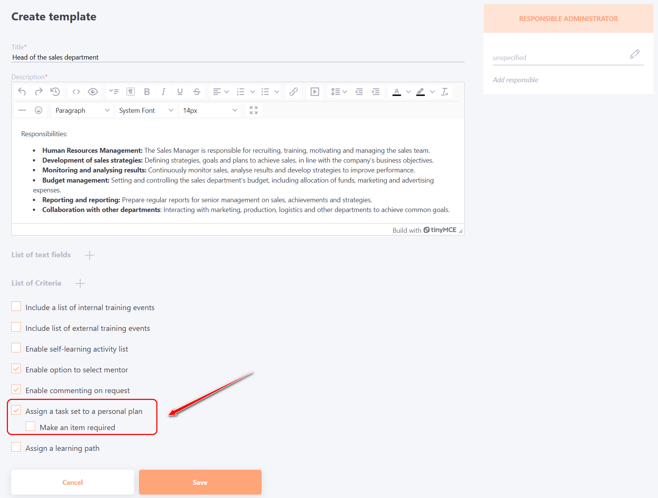Open the emoji picker icon
658x498 pixels.
tap(39, 110)
